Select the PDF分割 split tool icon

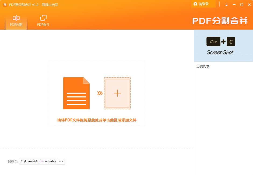(16, 17)
